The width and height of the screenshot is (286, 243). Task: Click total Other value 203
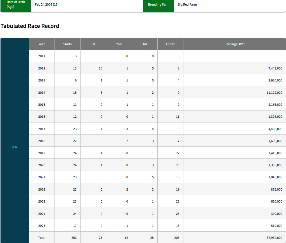(x=177, y=237)
